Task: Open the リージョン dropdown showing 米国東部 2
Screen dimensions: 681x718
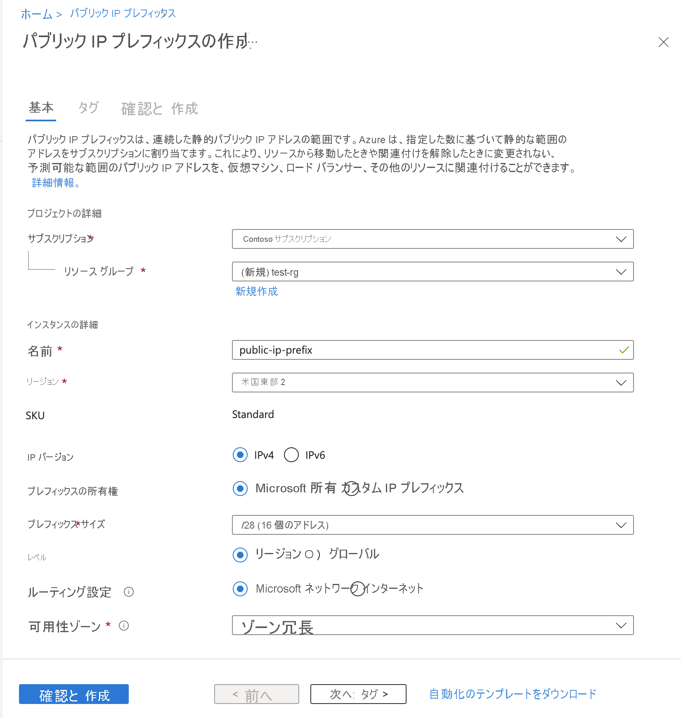Action: click(x=433, y=383)
